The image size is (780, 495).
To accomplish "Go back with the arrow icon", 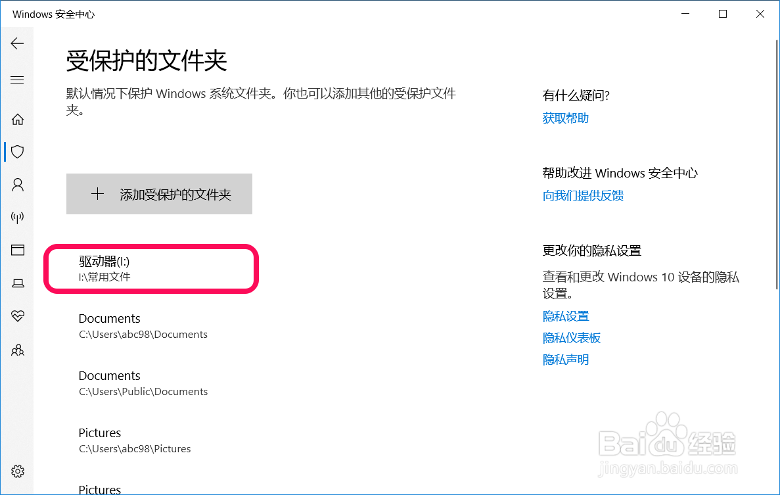I will click(x=17, y=44).
